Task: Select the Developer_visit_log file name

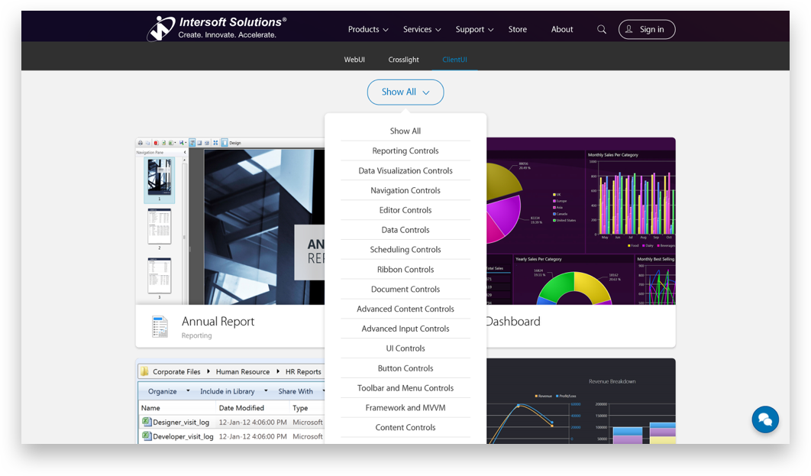Action: click(183, 436)
